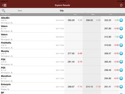
Task: Open the side menu via back-list icon
Action: [x=4, y=5]
